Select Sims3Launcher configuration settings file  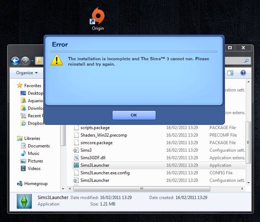click(95, 180)
